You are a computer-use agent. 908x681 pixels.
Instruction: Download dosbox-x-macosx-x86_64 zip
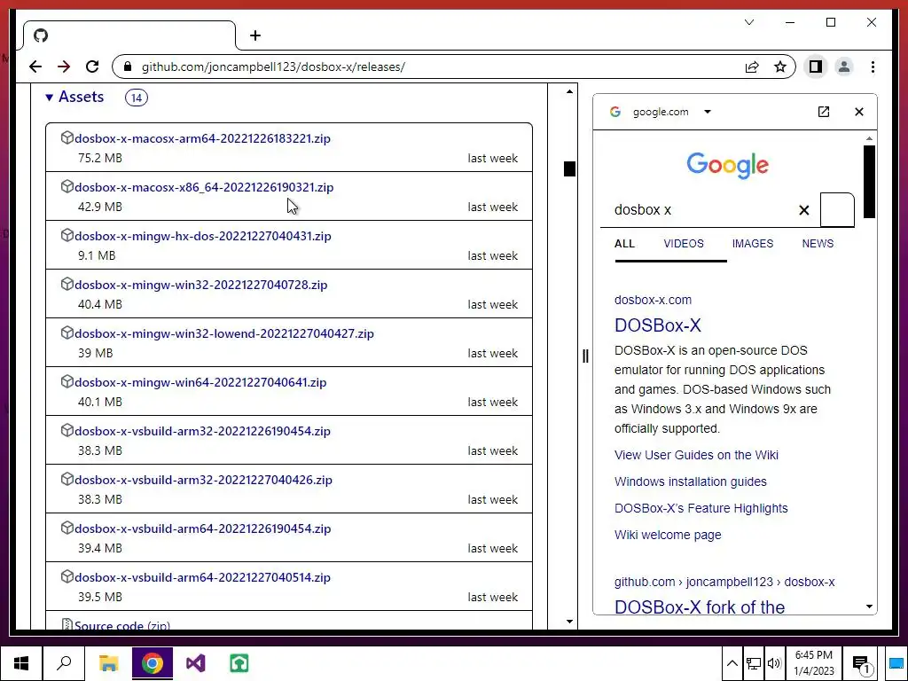pos(204,187)
